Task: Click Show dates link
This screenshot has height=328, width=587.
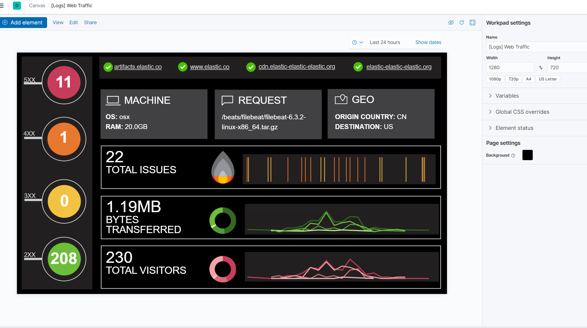Action: coord(428,42)
